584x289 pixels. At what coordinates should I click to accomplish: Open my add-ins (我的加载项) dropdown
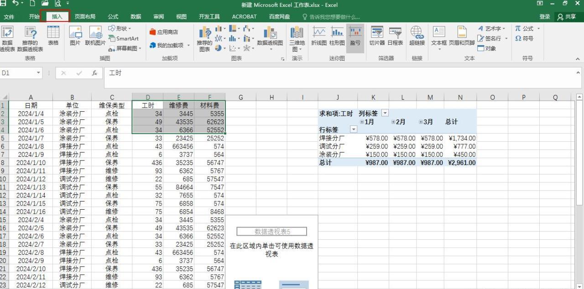coord(169,45)
